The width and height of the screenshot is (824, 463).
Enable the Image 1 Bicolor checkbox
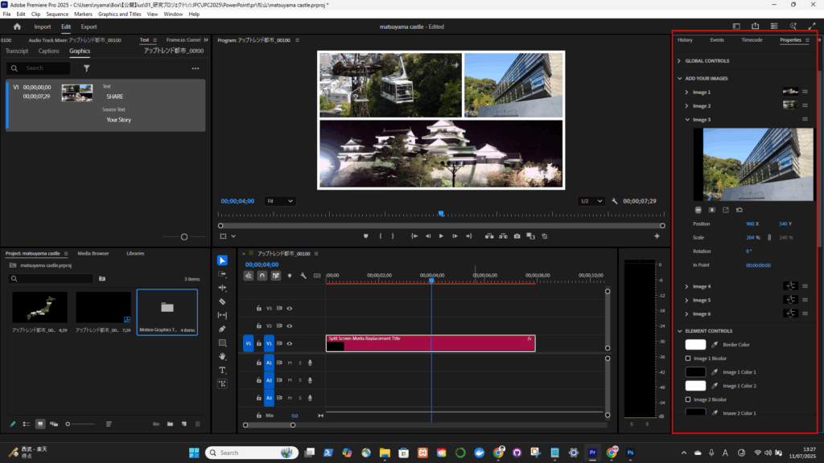click(x=687, y=359)
